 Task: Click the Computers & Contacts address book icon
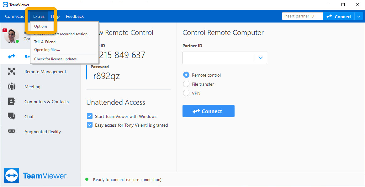11,102
